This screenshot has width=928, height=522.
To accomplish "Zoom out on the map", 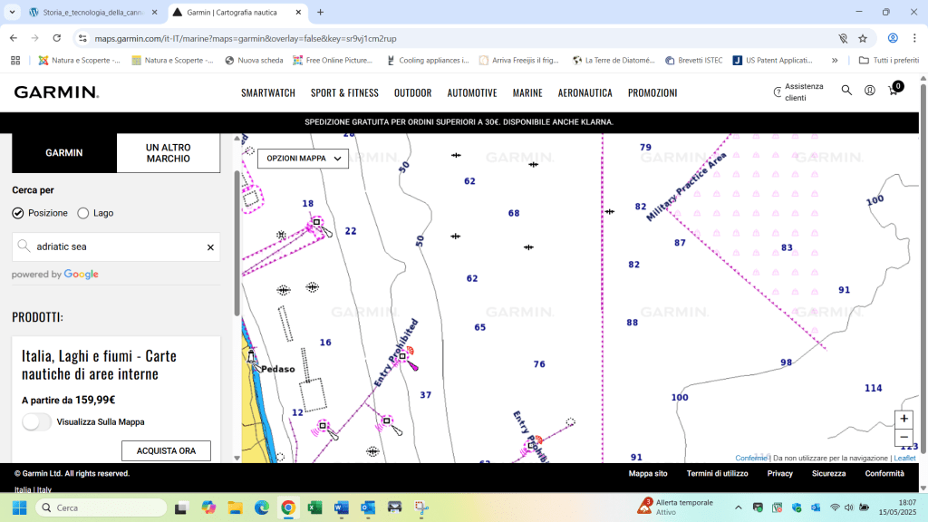I will coord(904,438).
